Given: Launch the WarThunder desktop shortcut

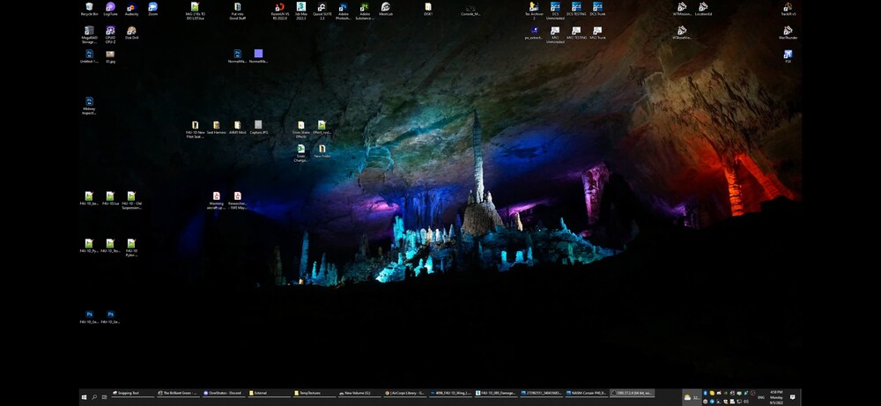Looking at the screenshot, I should coord(788,33).
